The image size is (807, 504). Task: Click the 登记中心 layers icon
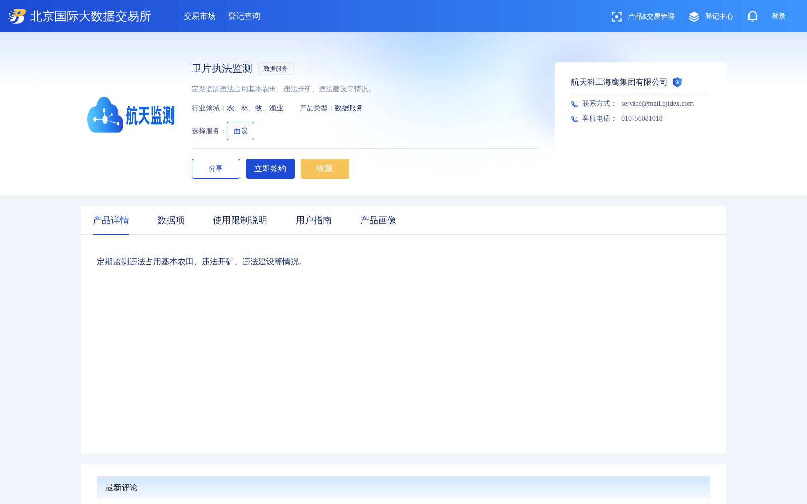tap(694, 17)
